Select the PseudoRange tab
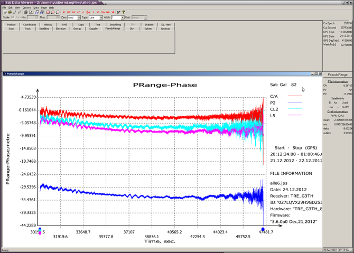This screenshot has height=253, width=354. coord(113,29)
